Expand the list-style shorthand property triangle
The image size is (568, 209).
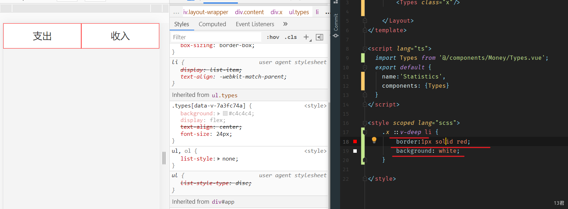[219, 159]
